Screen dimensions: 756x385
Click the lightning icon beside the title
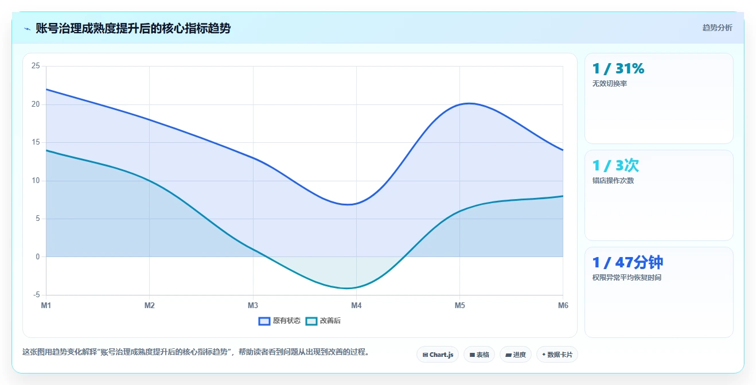[27, 29]
